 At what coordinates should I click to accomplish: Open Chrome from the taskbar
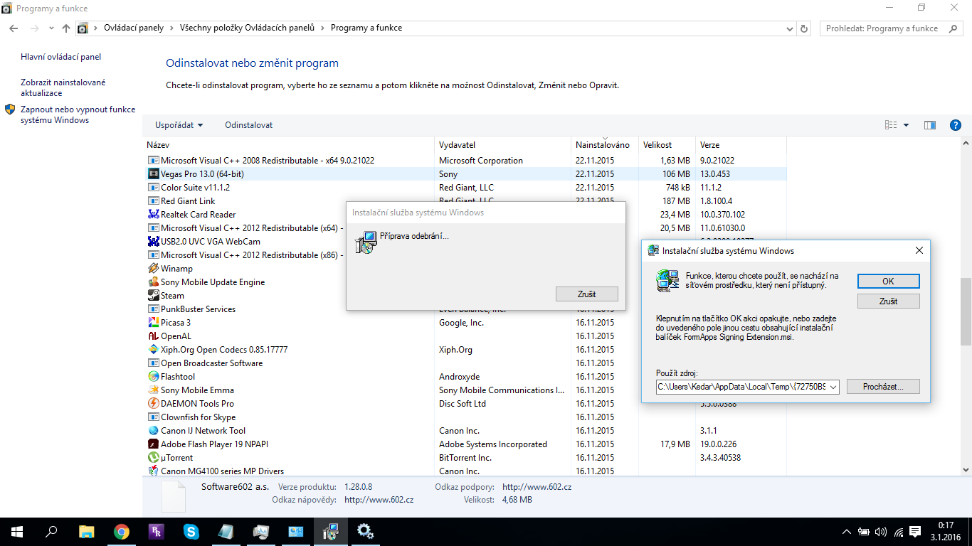122,531
